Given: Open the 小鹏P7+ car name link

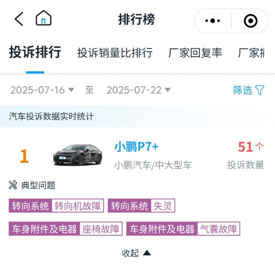Looking at the screenshot, I should pos(136,147).
